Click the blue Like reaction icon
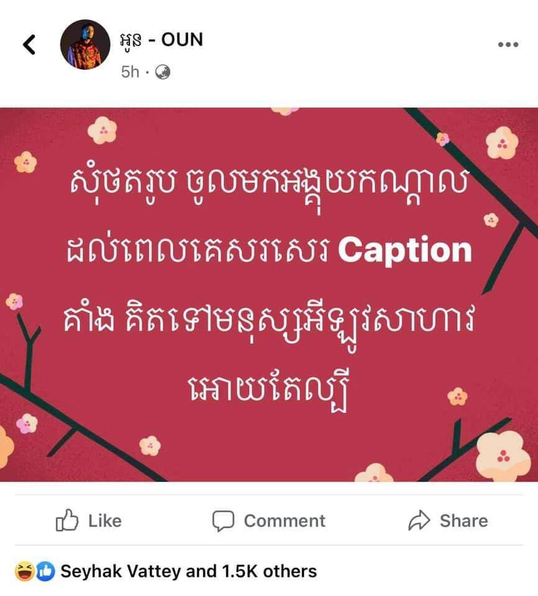The image size is (538, 596). pos(45,571)
